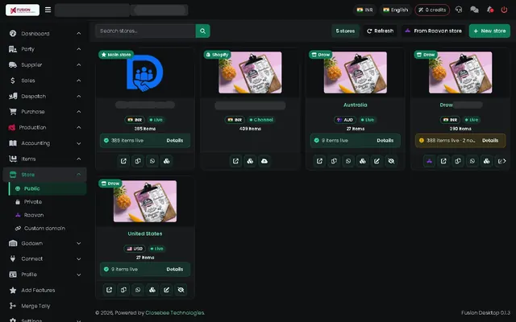Expand the Party menu chevron

tap(79, 49)
